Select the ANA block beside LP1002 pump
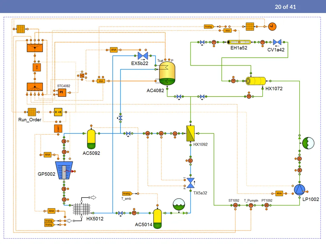The height and width of the screenshot is (244, 326). tap(279, 193)
